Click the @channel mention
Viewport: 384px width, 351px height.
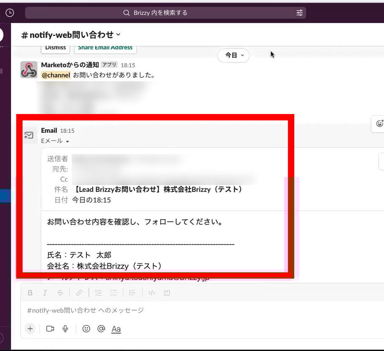56,75
